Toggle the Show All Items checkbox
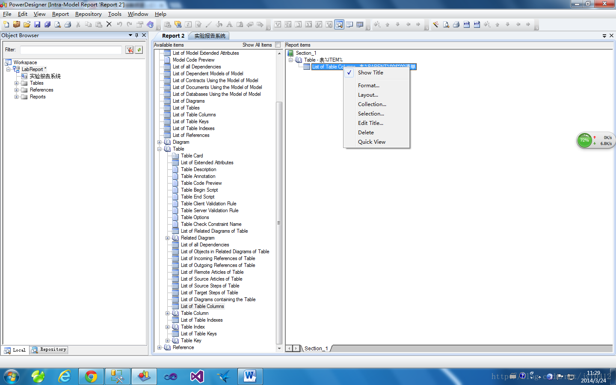 pyautogui.click(x=278, y=45)
